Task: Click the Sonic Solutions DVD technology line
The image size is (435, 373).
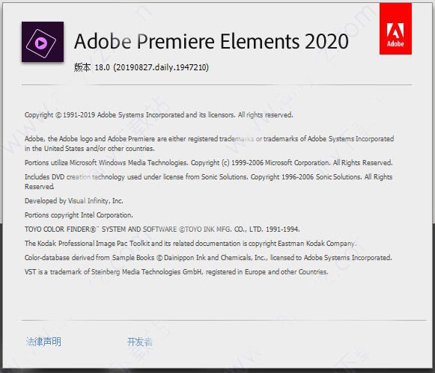Action: [208, 182]
